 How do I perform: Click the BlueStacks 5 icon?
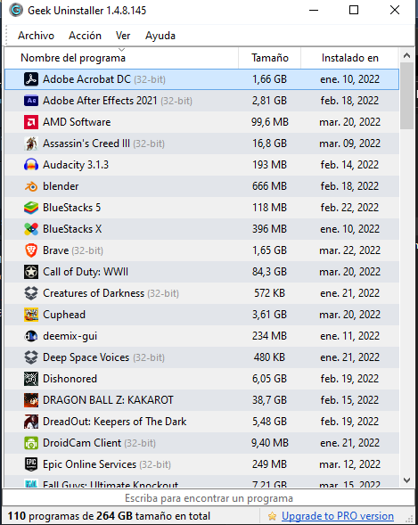tap(31, 208)
